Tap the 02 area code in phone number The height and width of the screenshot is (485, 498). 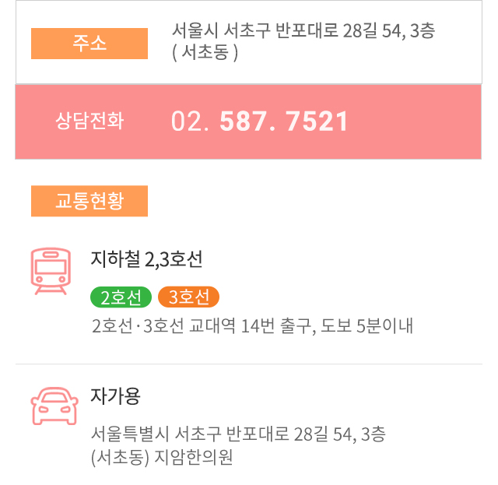pyautogui.click(x=190, y=121)
